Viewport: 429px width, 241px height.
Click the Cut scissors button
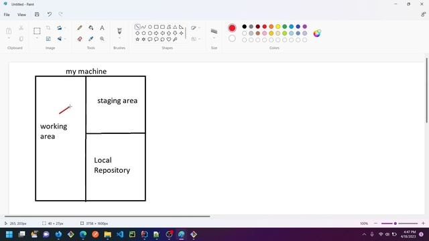pos(21,28)
